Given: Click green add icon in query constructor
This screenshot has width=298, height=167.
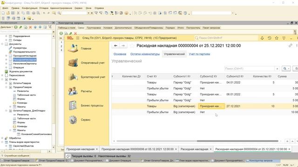Looking at the screenshot, I should [x=61, y=33].
